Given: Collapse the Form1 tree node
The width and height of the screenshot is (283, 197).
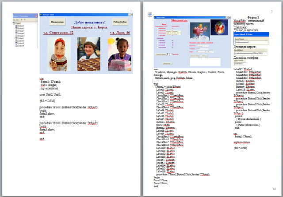Looking at the screenshot, I should click(x=15, y=22).
